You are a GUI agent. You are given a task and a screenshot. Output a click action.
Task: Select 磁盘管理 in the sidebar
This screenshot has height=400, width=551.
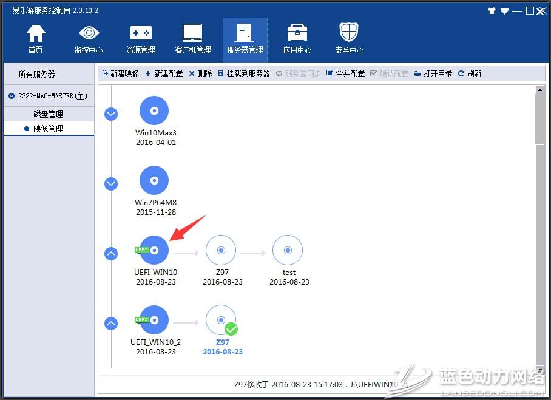tap(48, 114)
